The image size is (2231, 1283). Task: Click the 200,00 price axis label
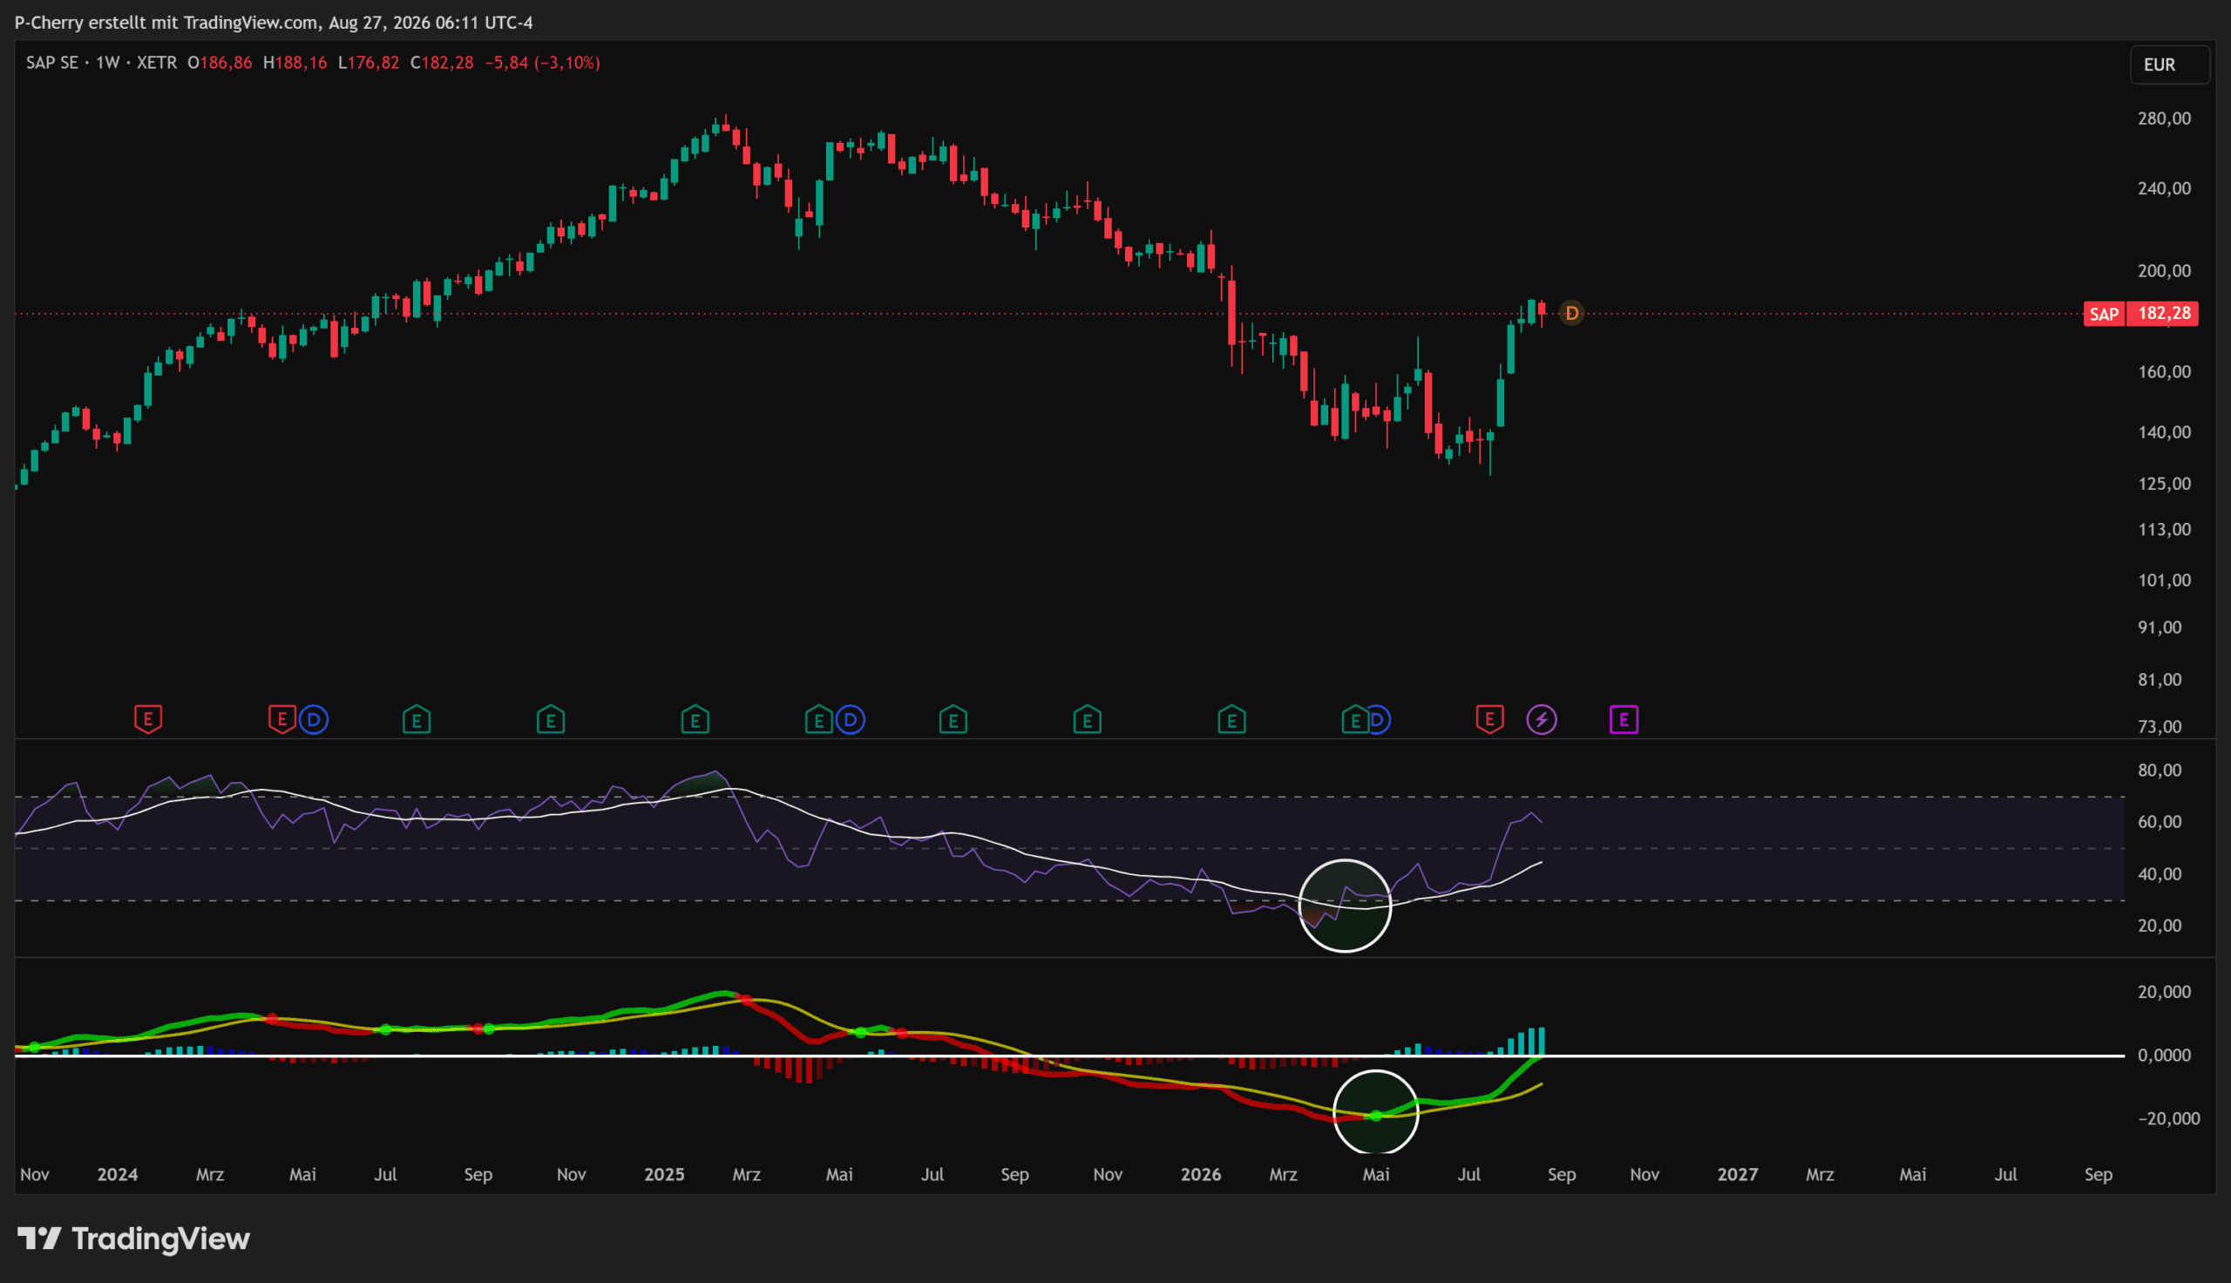(x=2164, y=270)
